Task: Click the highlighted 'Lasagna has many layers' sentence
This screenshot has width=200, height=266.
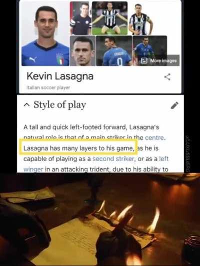Action: (x=78, y=148)
